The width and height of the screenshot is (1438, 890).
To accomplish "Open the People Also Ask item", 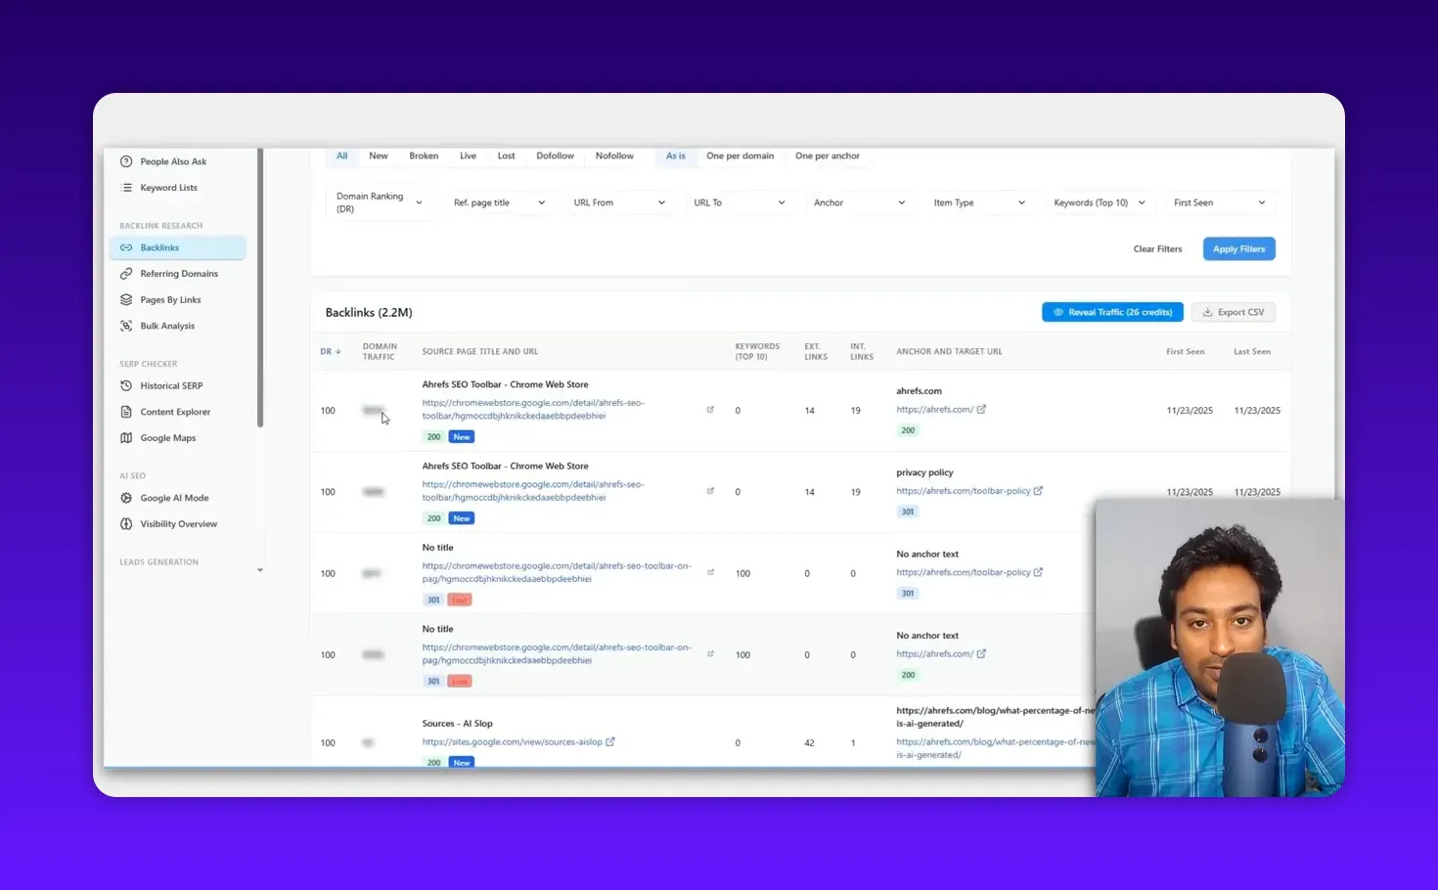I will (172, 161).
